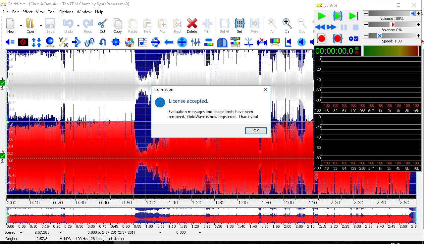Open the Effect menu
Viewport: 424px width, 244px height.
point(27,12)
